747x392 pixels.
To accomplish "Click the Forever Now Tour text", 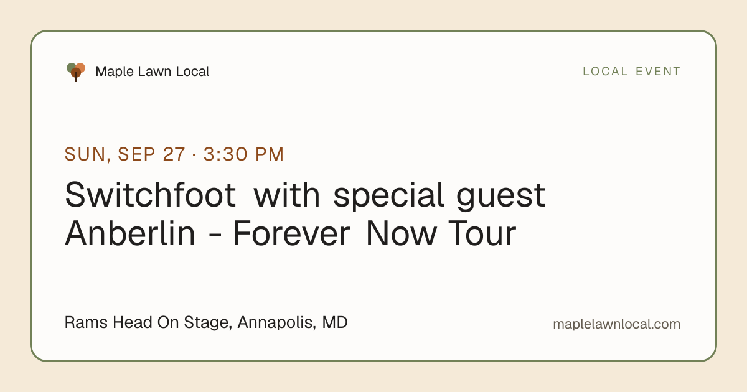I will (x=374, y=234).
